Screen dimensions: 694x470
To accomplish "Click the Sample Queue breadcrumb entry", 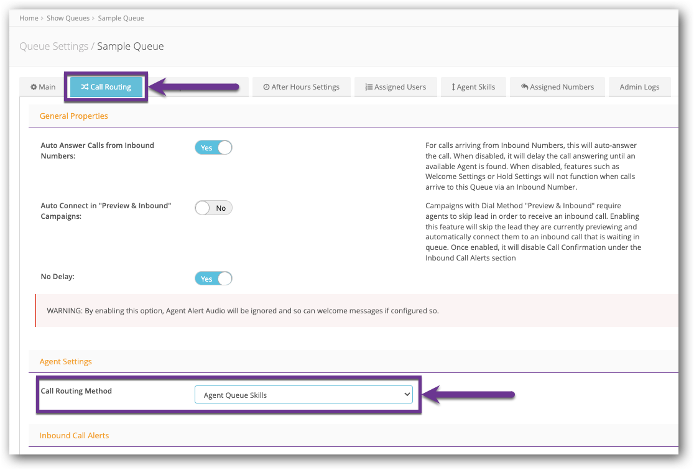I will click(121, 18).
